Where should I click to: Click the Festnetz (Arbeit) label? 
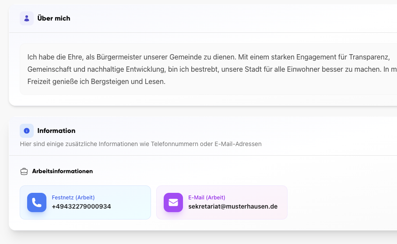click(x=73, y=198)
